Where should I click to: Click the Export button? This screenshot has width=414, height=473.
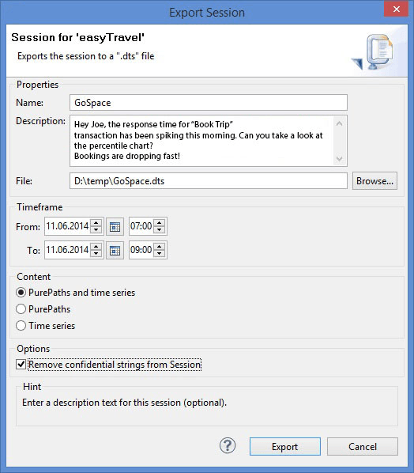click(x=285, y=446)
